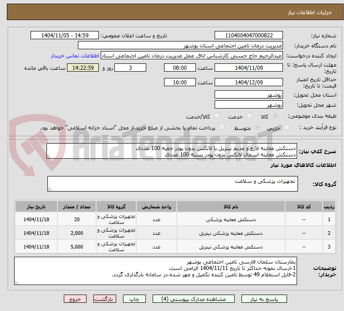Select the خدمت radio button
The image size is (344, 311).
tap(249, 115)
